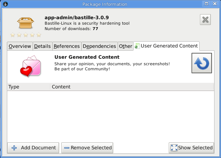Close the package info panel with X
This screenshot has width=221, height=158.
click(x=205, y=20)
